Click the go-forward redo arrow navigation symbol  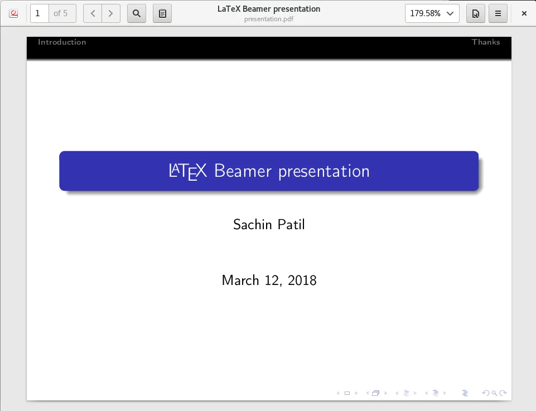[x=503, y=393]
